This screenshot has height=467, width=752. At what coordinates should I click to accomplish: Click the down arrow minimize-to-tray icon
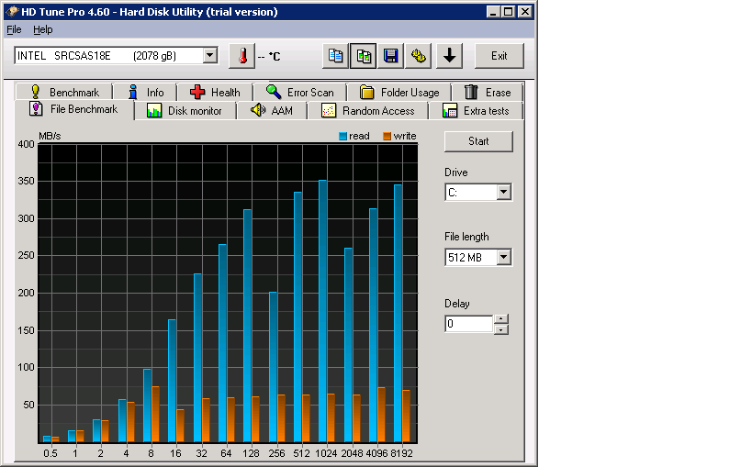449,56
